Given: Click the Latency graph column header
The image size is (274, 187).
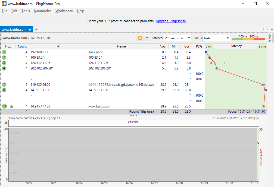Looking at the screenshot, I should (236, 46).
